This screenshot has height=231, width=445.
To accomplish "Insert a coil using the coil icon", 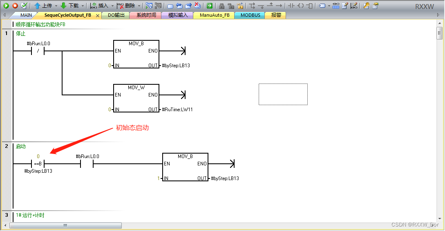I will (x=301, y=5).
